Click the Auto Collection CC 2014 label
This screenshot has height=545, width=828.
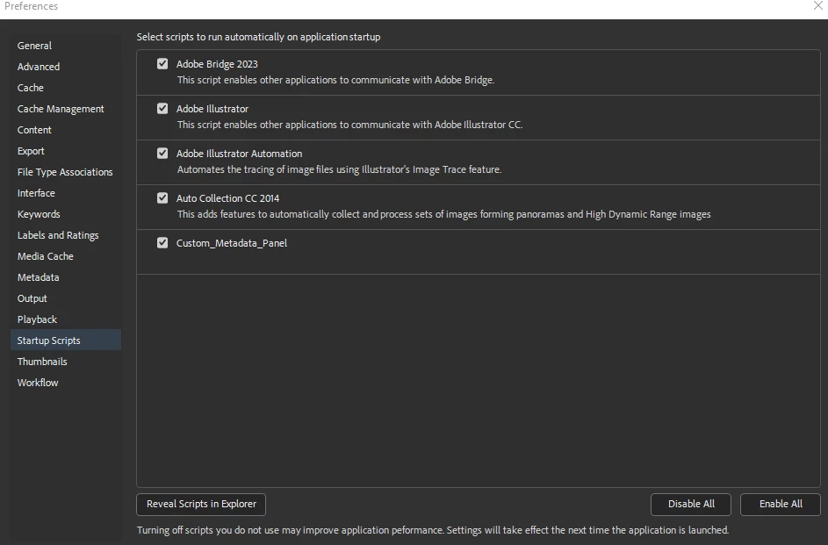coord(227,198)
